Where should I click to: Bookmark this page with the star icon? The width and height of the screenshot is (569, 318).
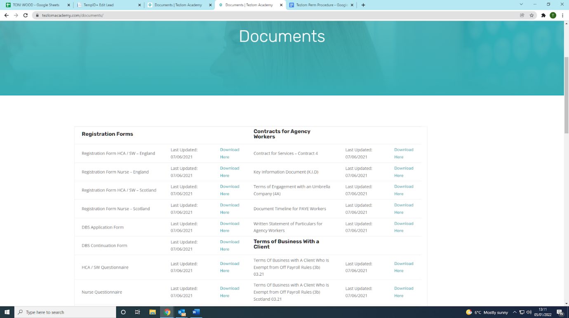532,15
